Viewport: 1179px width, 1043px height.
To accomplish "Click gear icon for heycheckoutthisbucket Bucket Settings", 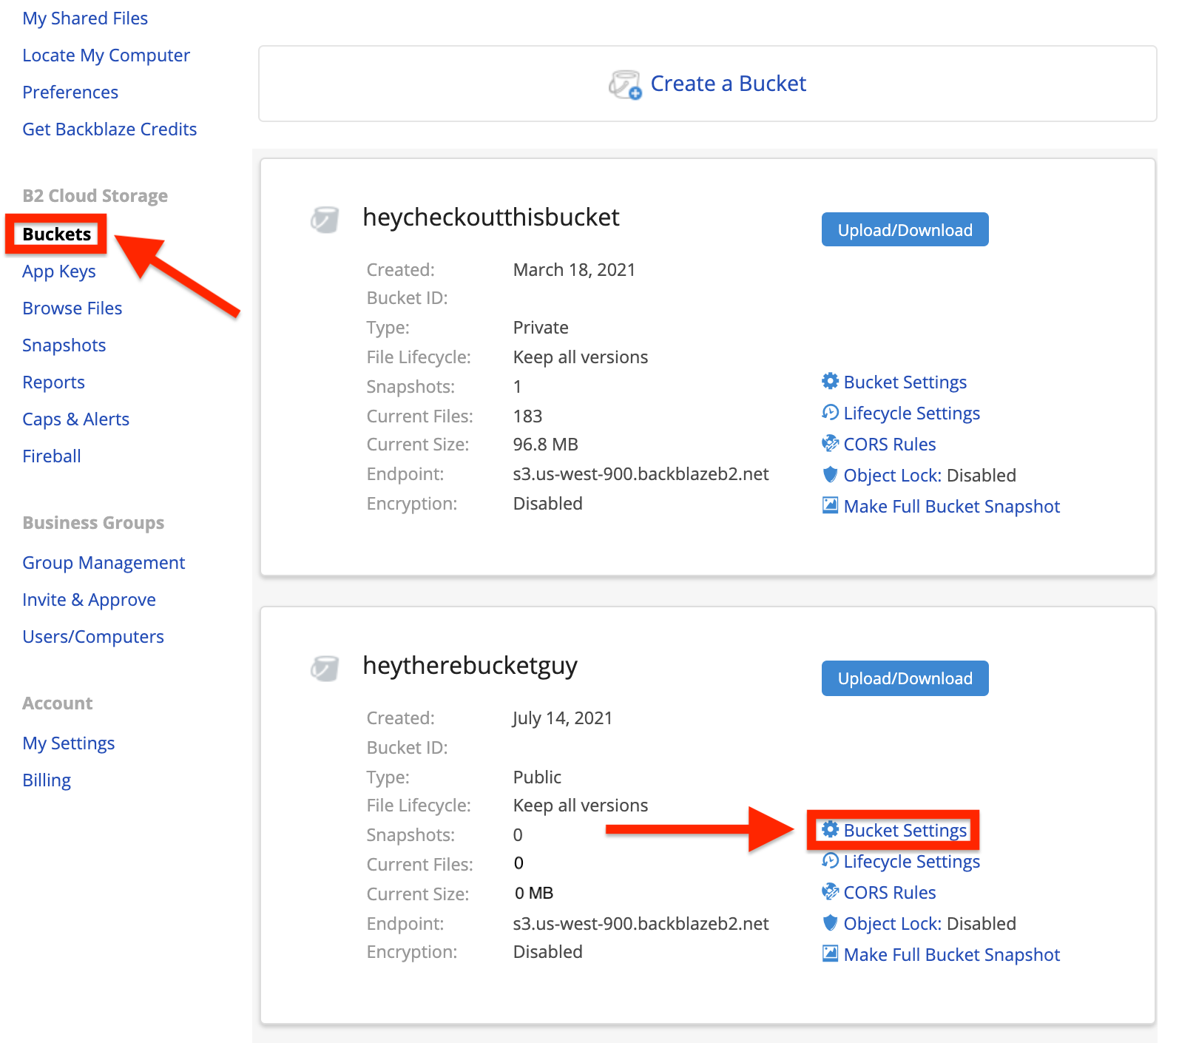I will click(x=831, y=381).
